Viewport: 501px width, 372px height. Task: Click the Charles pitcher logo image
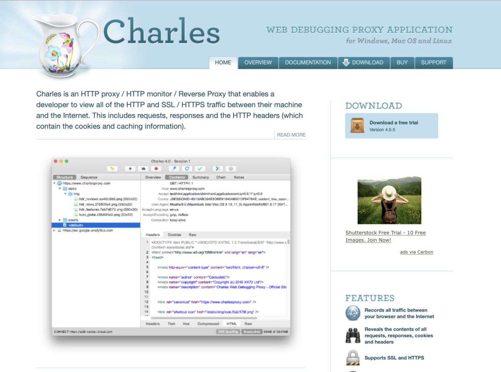pos(66,45)
